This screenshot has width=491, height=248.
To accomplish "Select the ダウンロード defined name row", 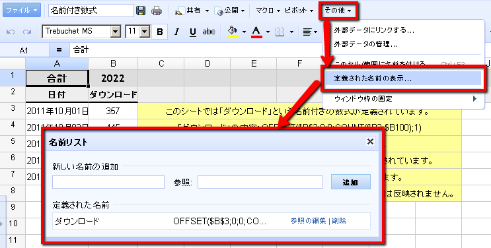I will click(211, 221).
